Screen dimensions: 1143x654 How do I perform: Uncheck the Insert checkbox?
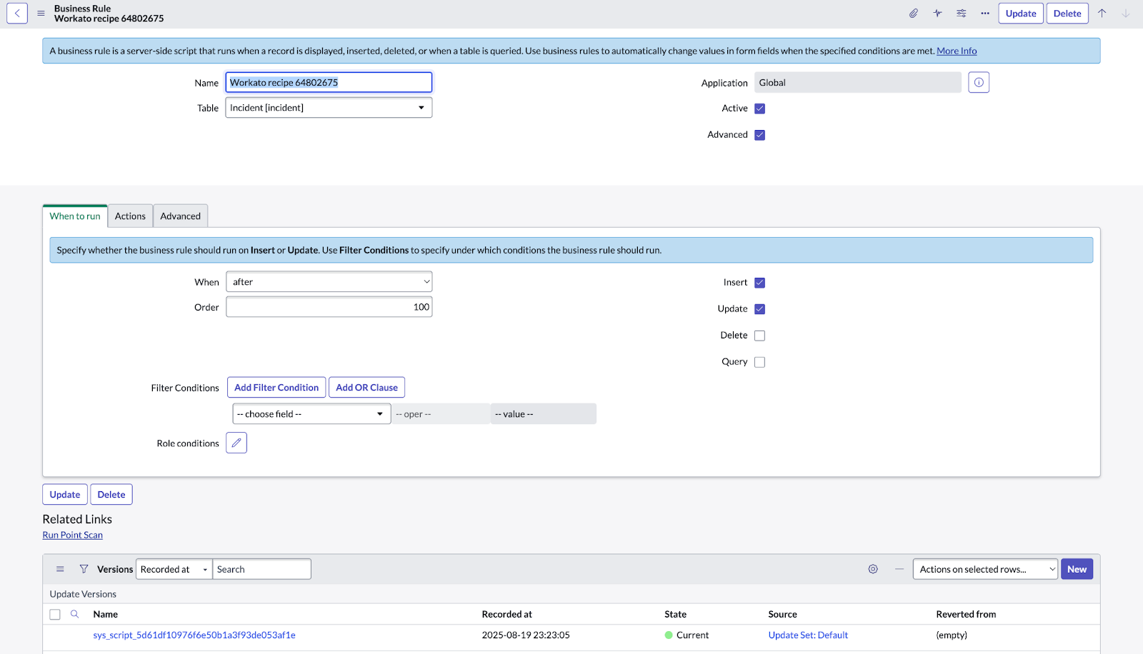point(760,283)
